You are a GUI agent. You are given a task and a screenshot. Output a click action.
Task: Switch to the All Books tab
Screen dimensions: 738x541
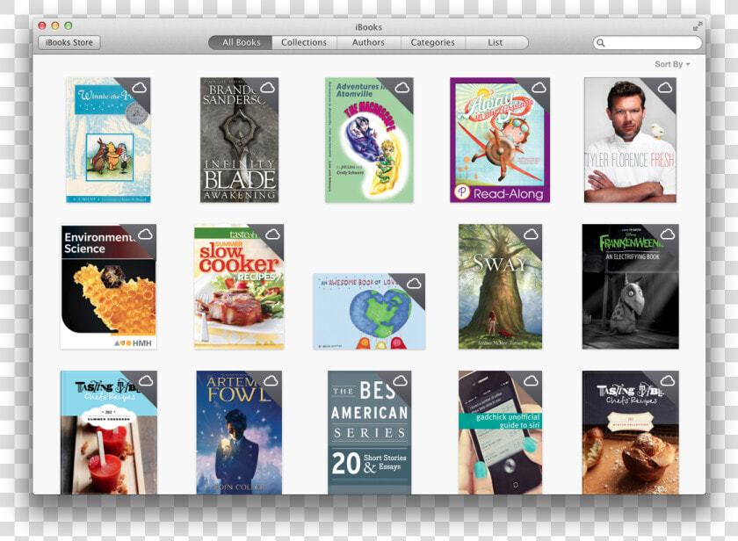tap(241, 42)
